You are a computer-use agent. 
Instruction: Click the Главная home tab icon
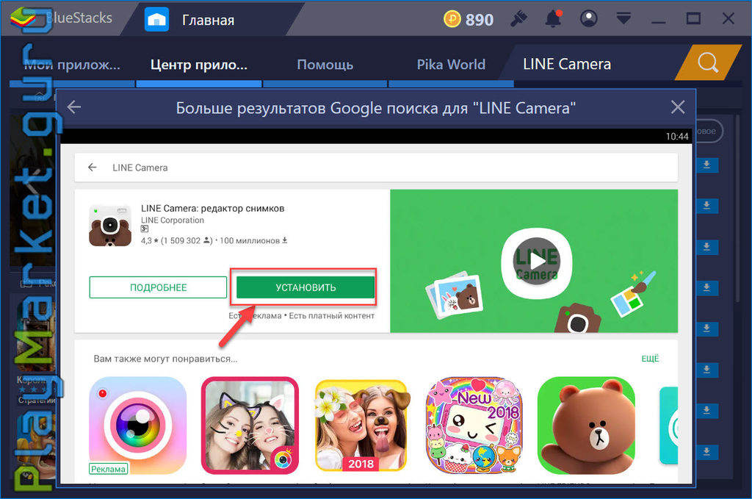click(157, 20)
